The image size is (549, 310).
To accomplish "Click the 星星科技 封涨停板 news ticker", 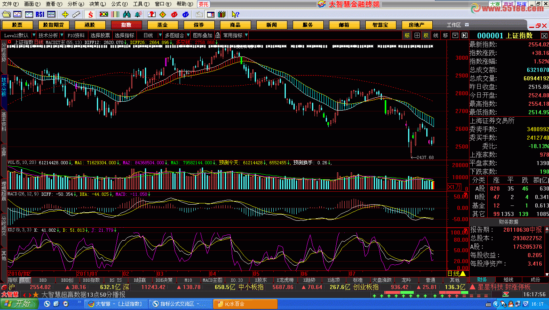I will pyautogui.click(x=504, y=287).
